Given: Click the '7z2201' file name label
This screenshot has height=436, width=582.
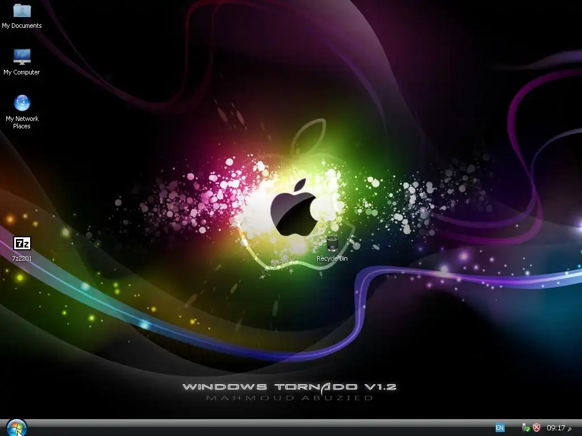Looking at the screenshot, I should (22, 258).
